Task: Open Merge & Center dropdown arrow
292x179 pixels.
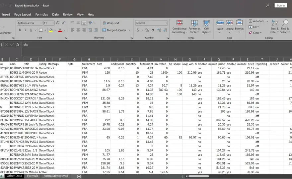Action: (129, 30)
